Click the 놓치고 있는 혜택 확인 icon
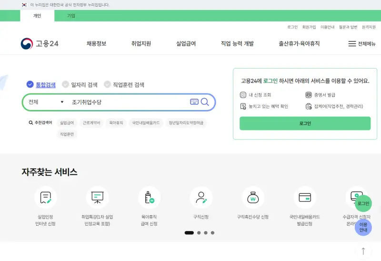The image size is (381, 261). tap(243, 106)
